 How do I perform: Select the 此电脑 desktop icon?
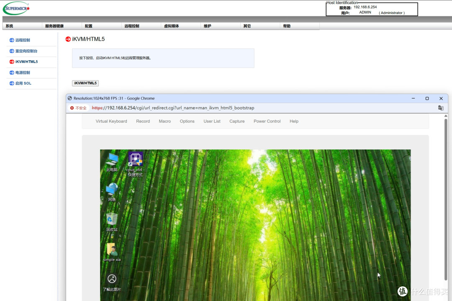point(112,162)
